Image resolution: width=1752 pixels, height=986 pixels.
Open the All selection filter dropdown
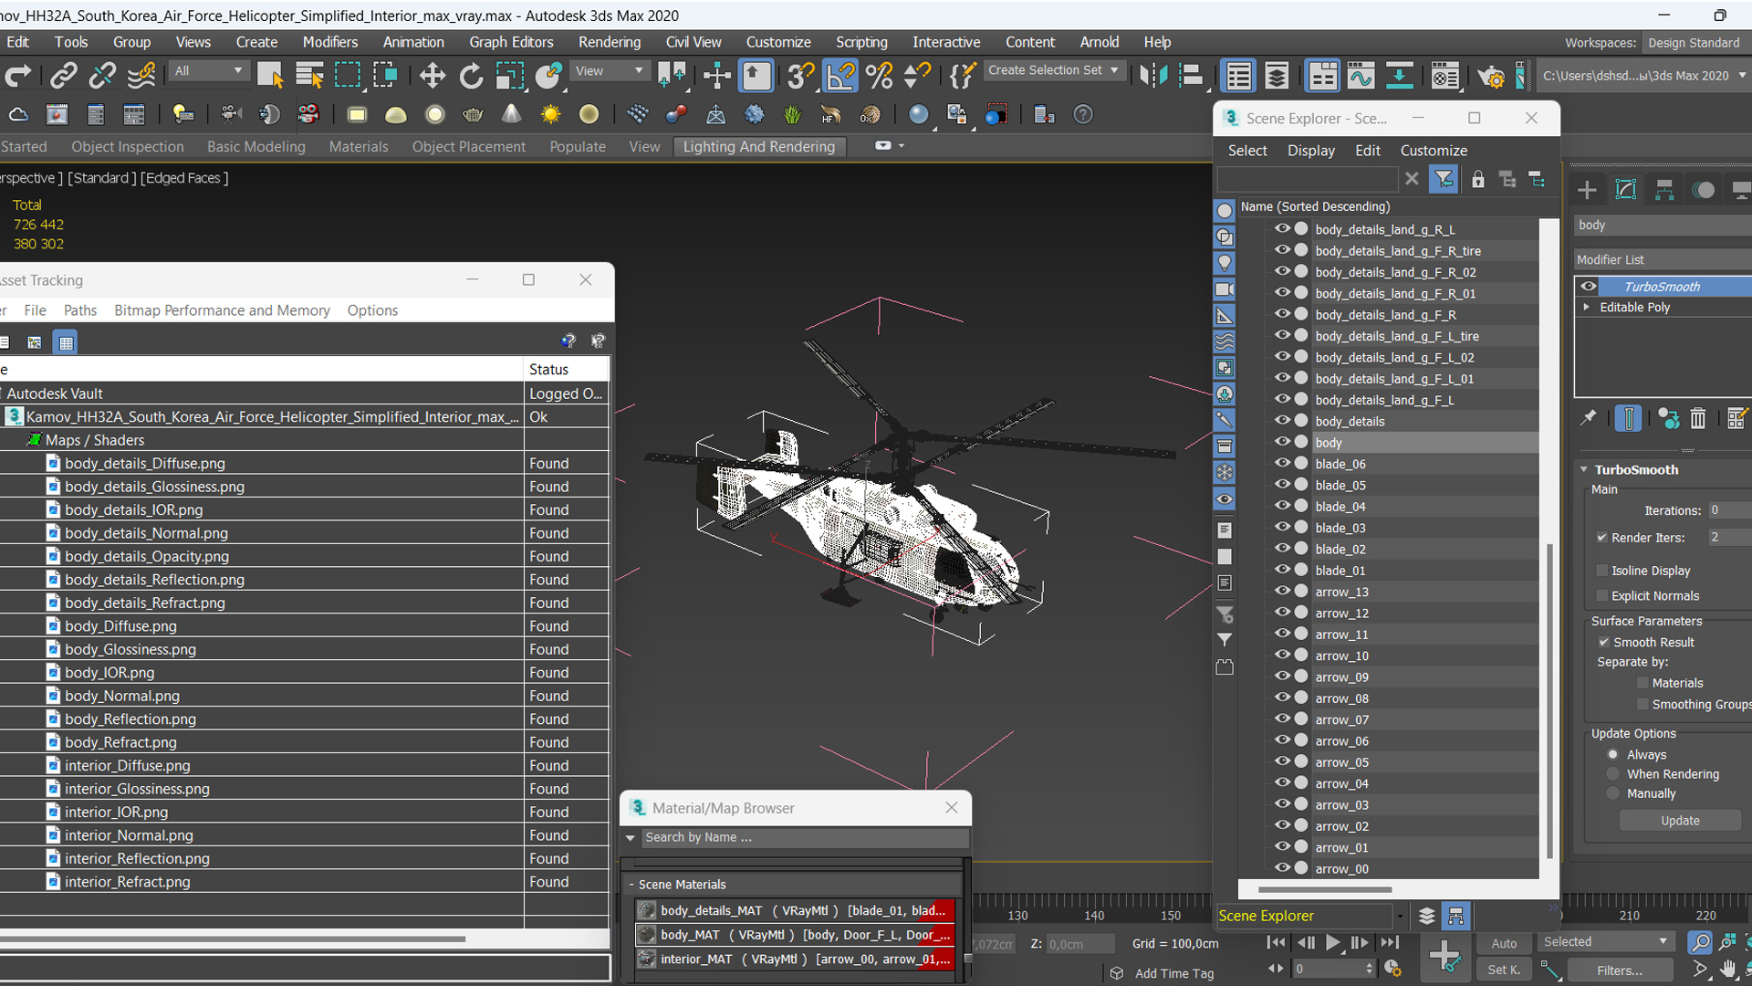pos(209,71)
